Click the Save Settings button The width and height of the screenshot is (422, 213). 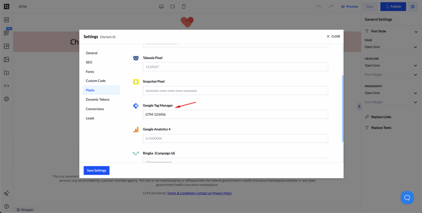click(x=96, y=171)
